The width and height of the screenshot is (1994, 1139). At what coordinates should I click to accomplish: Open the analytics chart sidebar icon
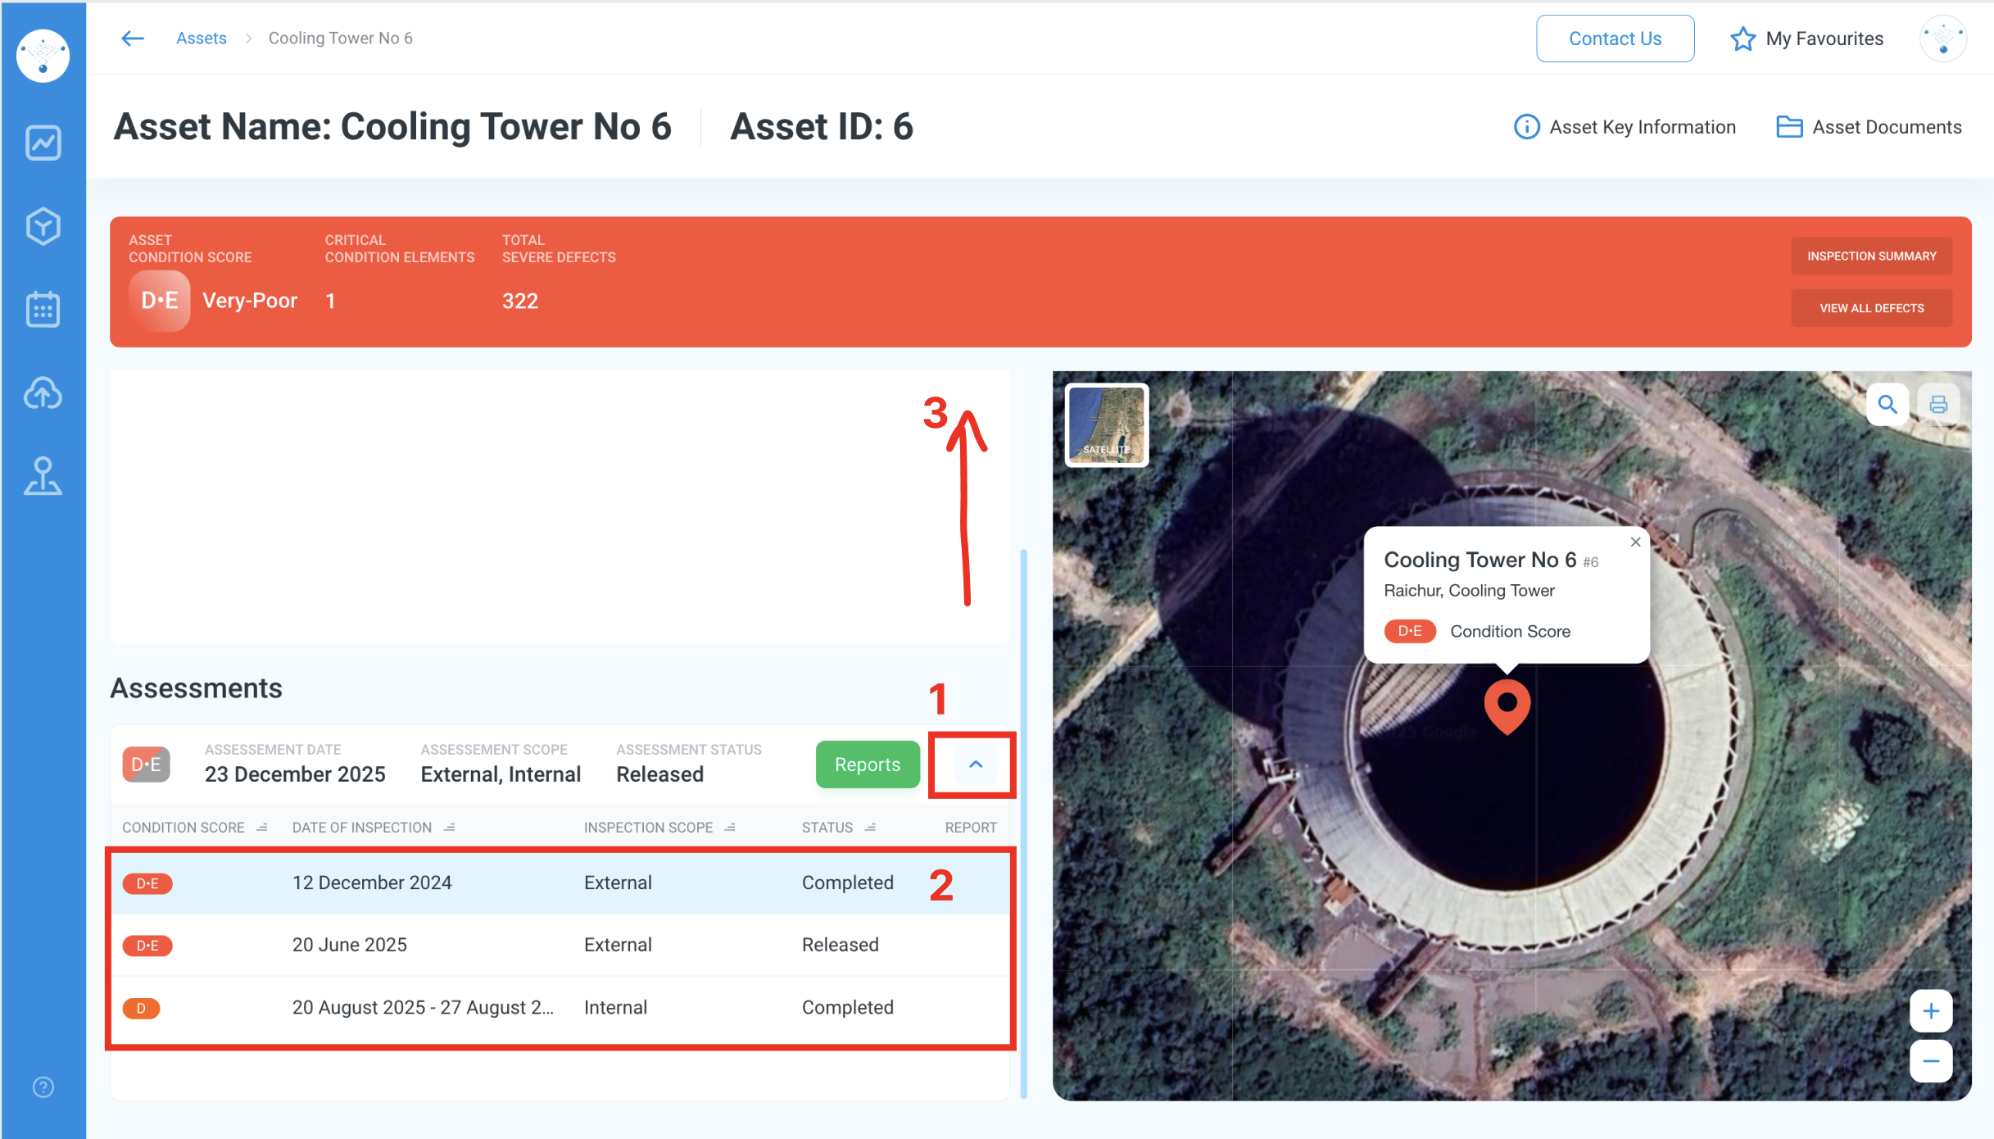43,143
